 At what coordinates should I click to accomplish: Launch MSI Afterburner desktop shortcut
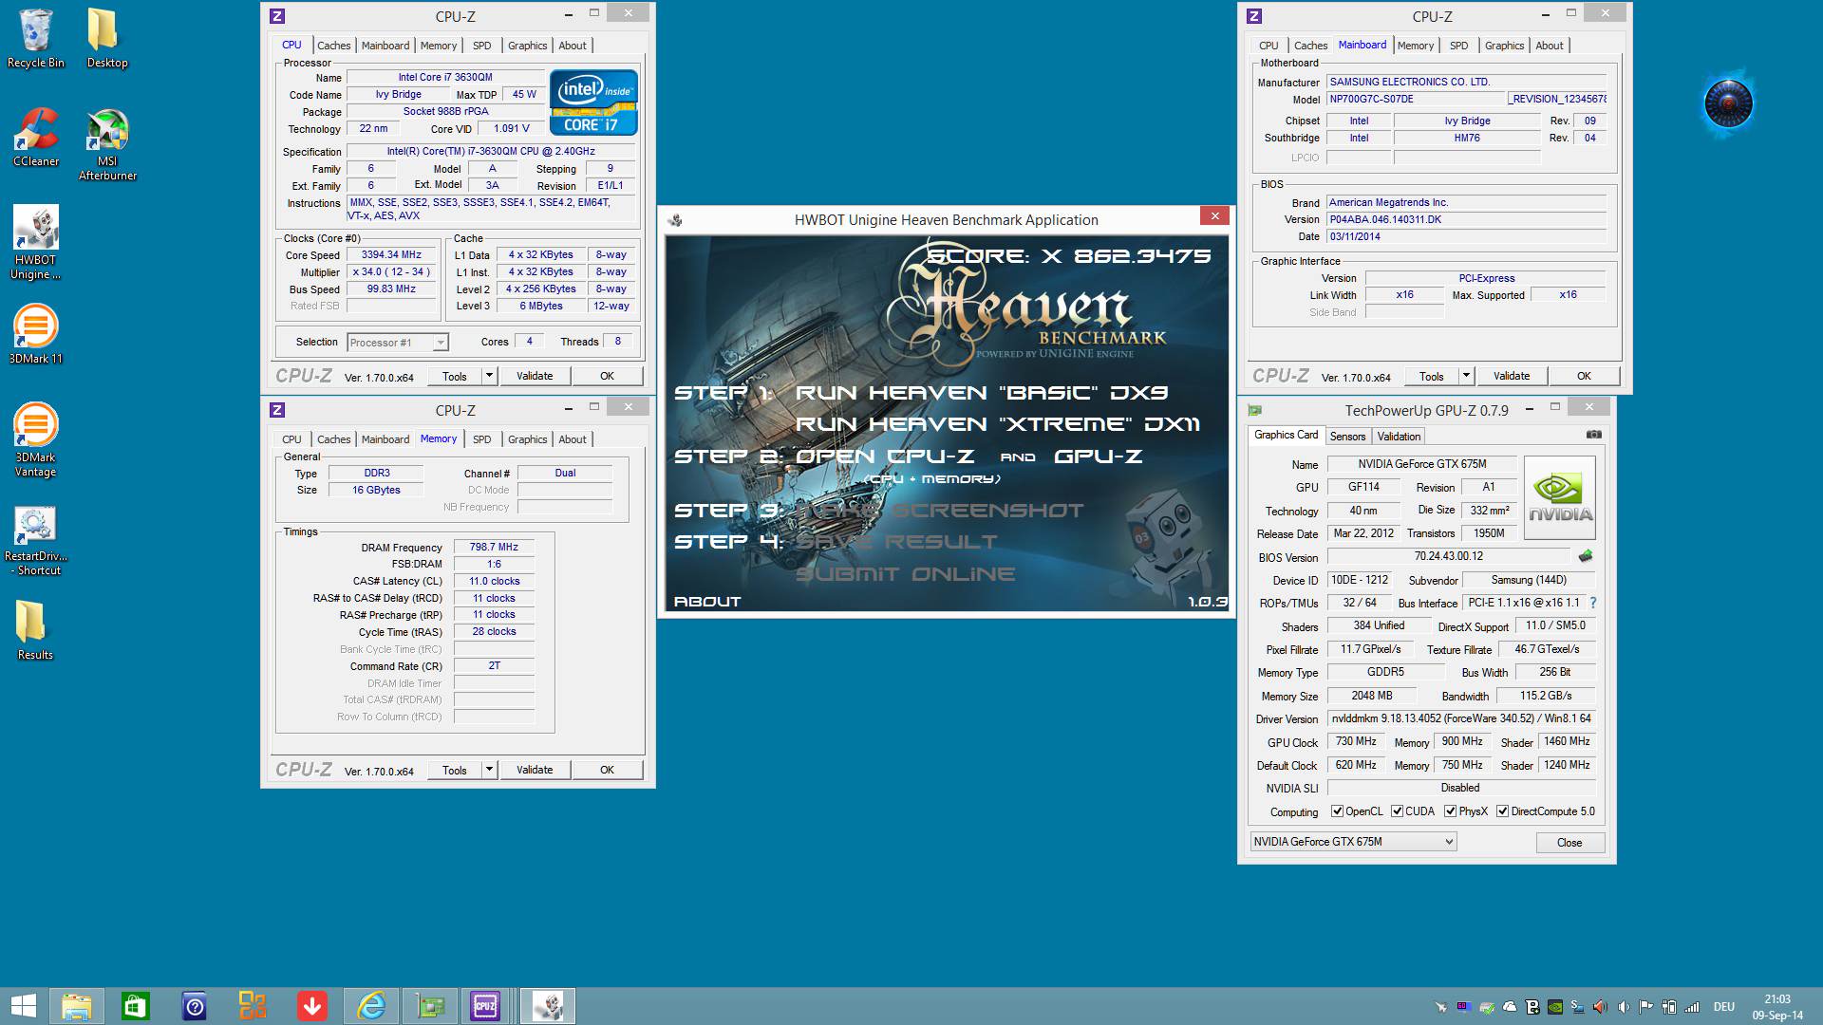107,144
